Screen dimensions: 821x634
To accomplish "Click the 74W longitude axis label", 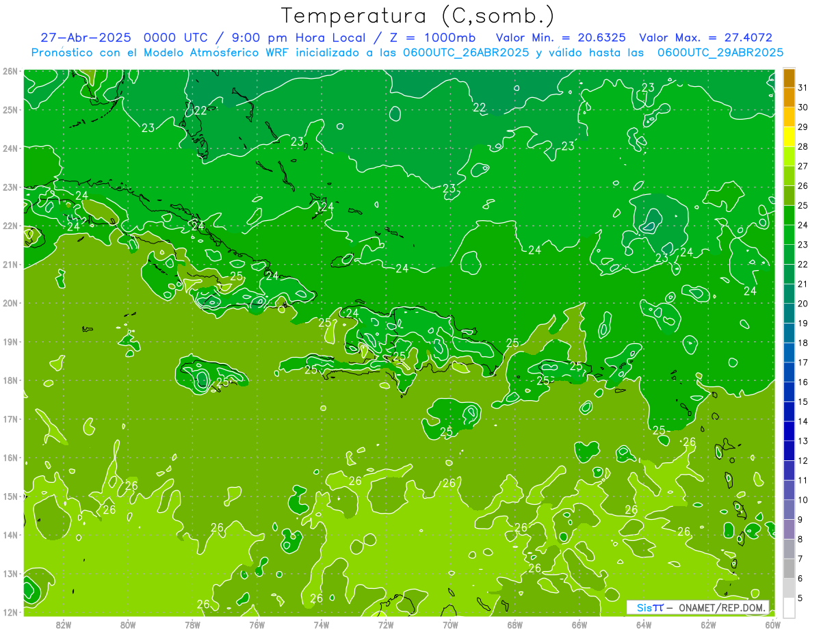I will (322, 624).
